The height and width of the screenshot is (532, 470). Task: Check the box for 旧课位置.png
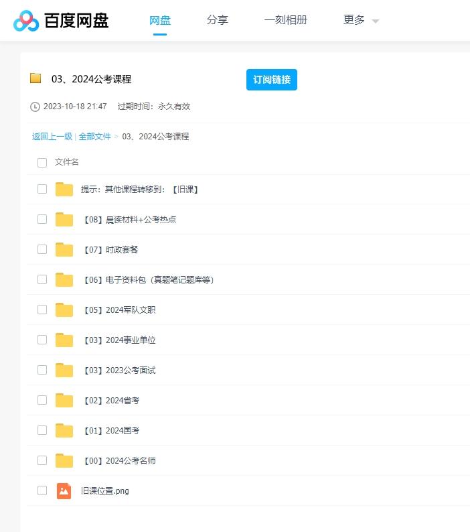(x=42, y=490)
